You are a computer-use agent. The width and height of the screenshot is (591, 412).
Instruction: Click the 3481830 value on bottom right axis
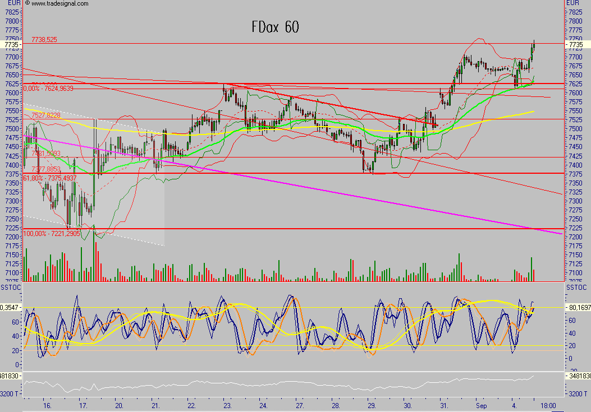pyautogui.click(x=578, y=376)
